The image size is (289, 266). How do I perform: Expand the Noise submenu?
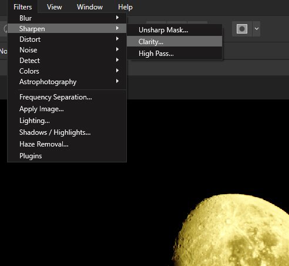(67, 50)
